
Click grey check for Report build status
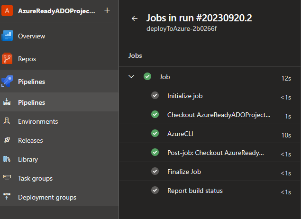coord(155,190)
